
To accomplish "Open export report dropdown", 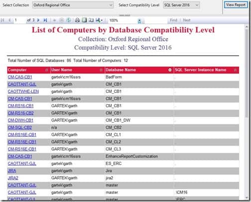I will [99, 20].
